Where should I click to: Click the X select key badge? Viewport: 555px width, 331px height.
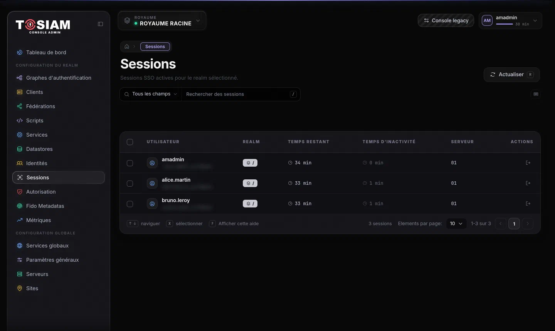[169, 224]
